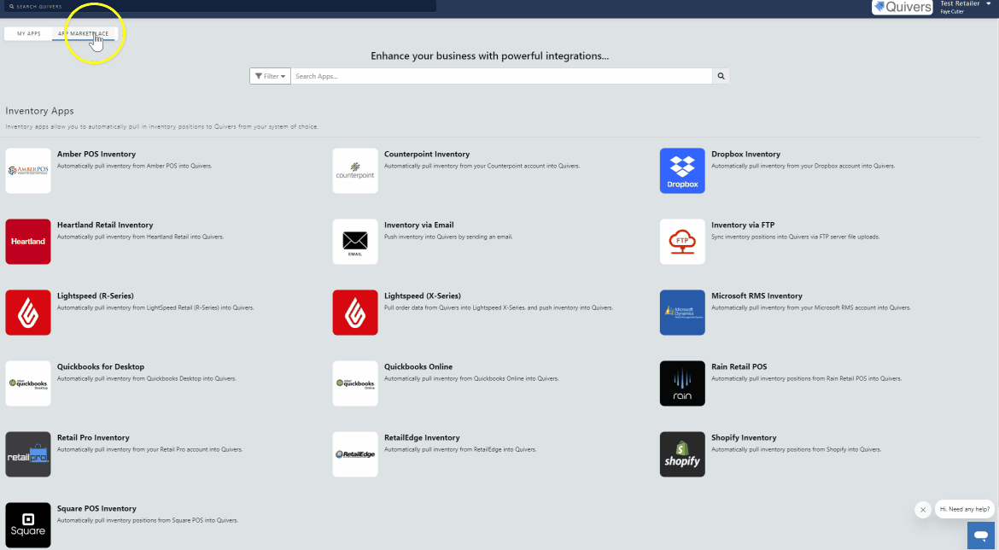999x550 pixels.
Task: Open the Inventory via FTP title link
Action: pos(743,225)
